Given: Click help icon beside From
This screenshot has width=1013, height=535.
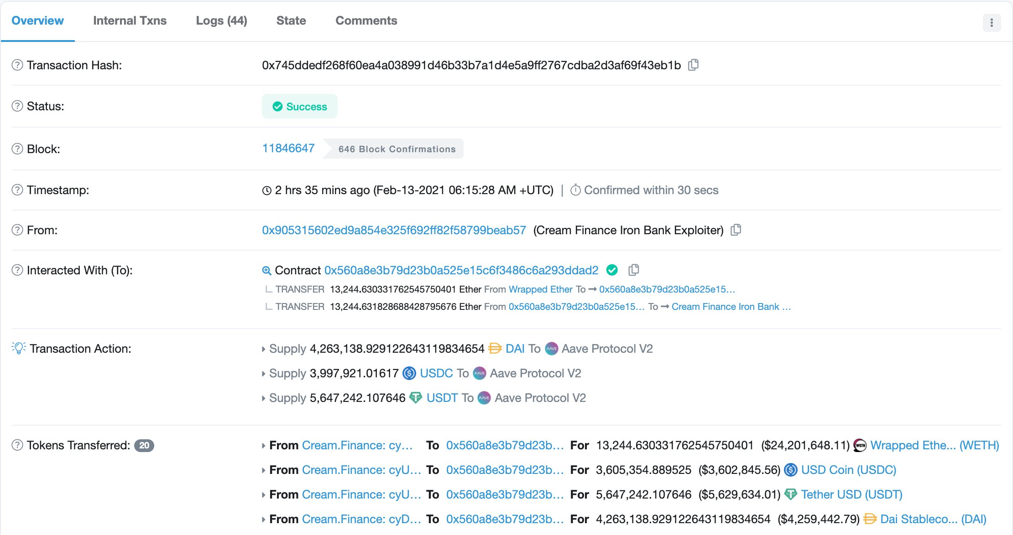Looking at the screenshot, I should click(17, 230).
